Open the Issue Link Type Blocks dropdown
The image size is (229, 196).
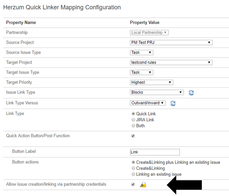point(157,92)
